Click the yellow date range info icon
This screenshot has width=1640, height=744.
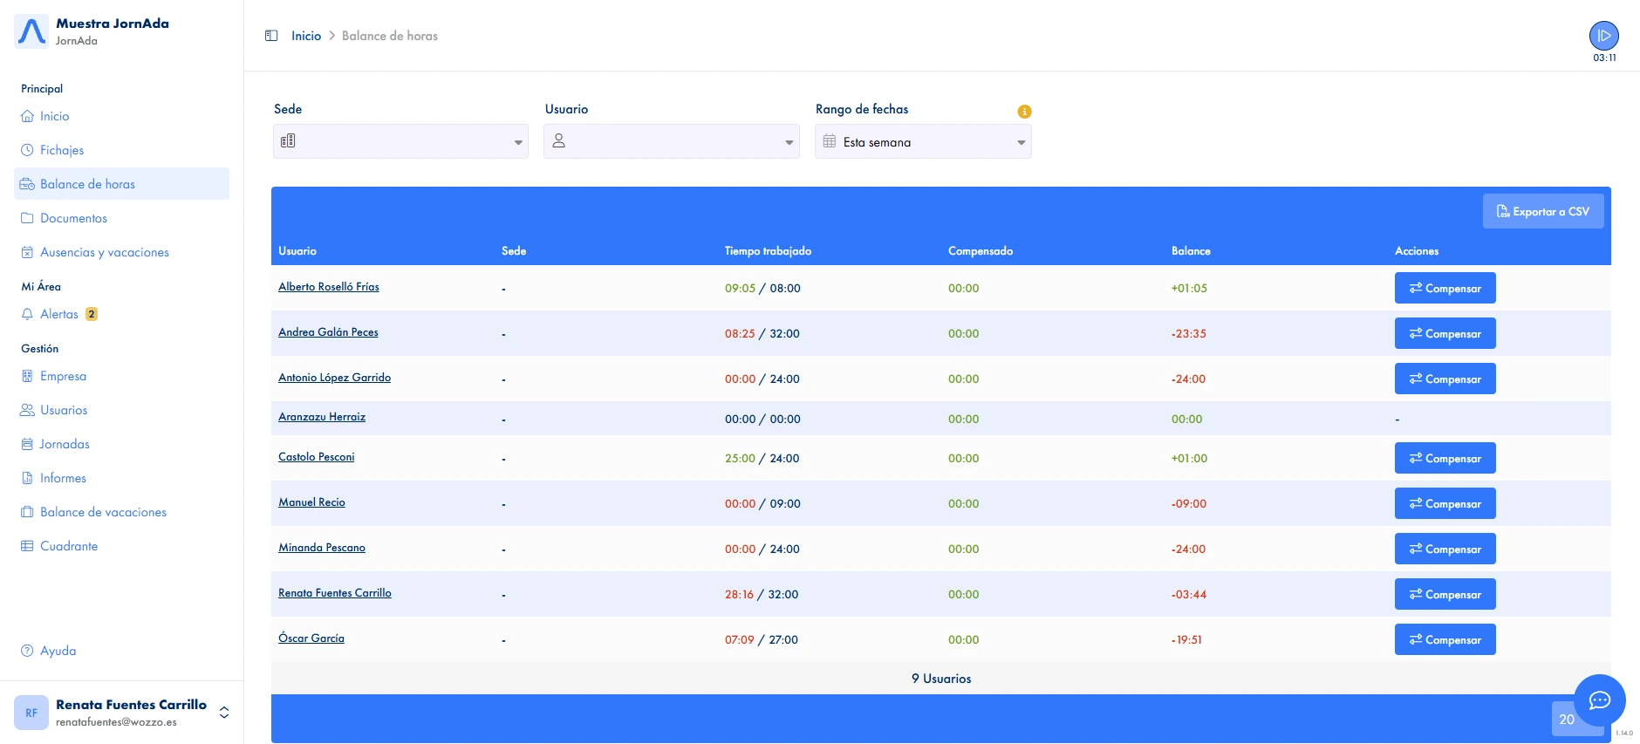coord(1024,112)
